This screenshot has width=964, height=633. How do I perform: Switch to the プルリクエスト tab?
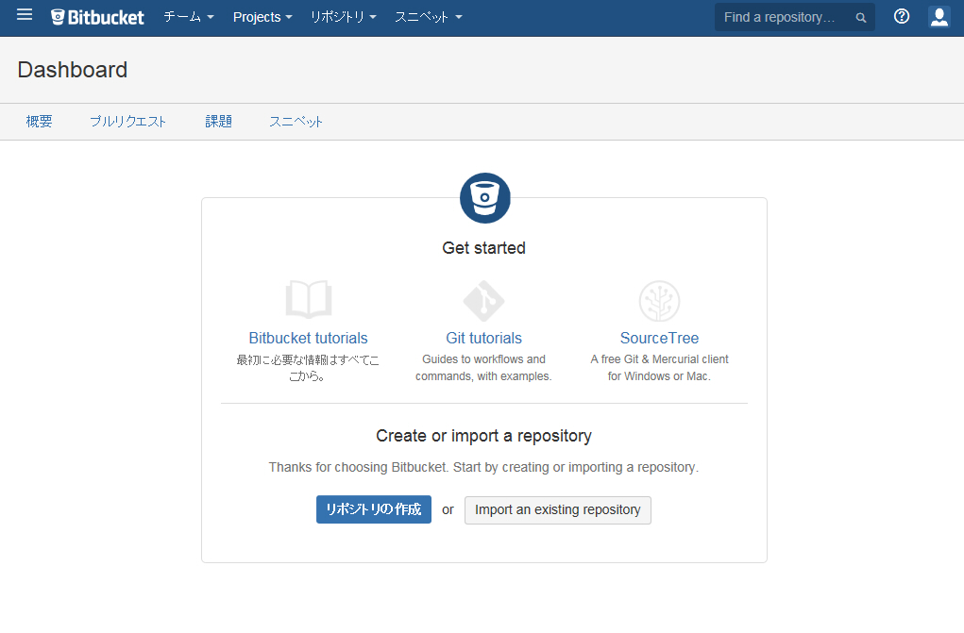(x=127, y=122)
